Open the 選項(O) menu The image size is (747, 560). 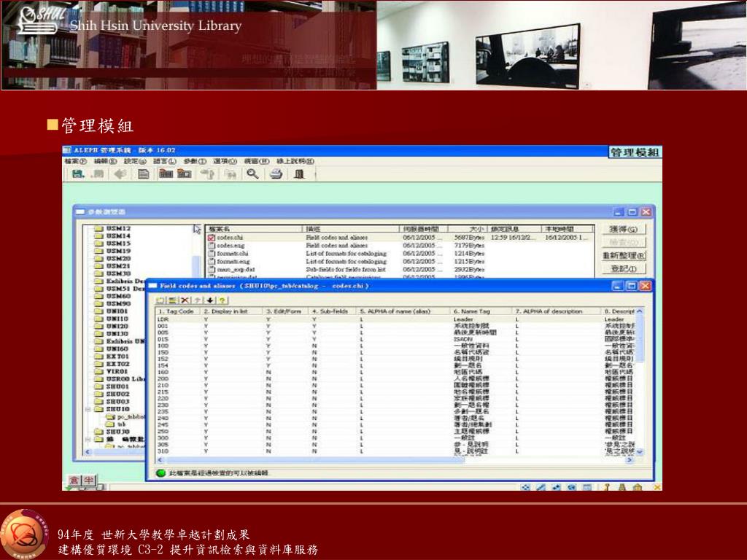pyautogui.click(x=225, y=161)
